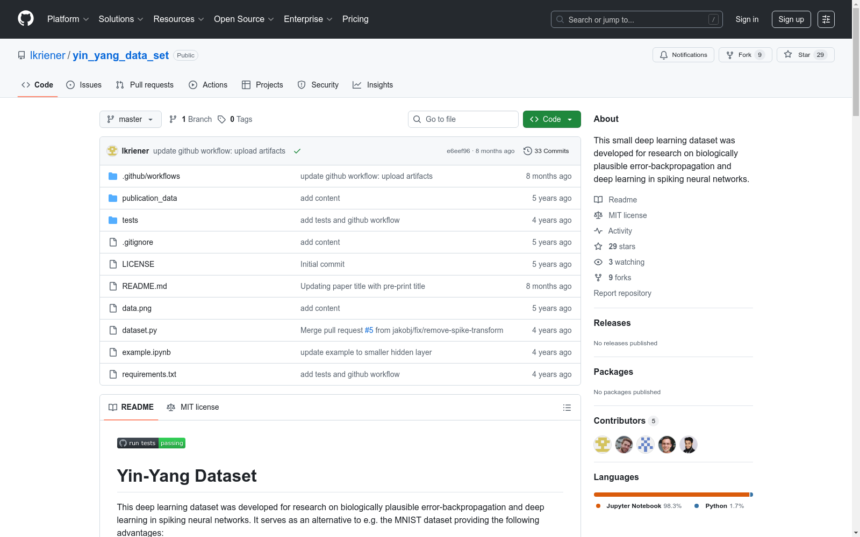Viewport: 860px width, 537px height.
Task: Open the command palette icon beside Sign up
Action: point(826,19)
